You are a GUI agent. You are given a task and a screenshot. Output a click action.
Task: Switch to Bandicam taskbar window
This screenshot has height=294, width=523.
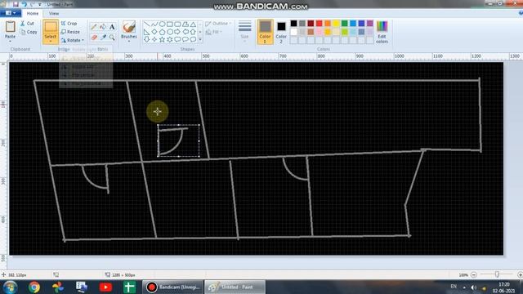click(172, 287)
